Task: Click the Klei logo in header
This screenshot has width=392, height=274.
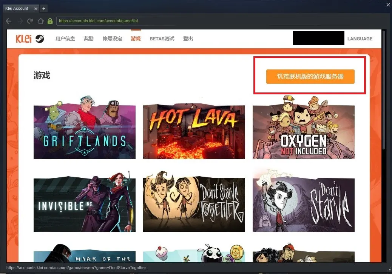Action: point(24,39)
